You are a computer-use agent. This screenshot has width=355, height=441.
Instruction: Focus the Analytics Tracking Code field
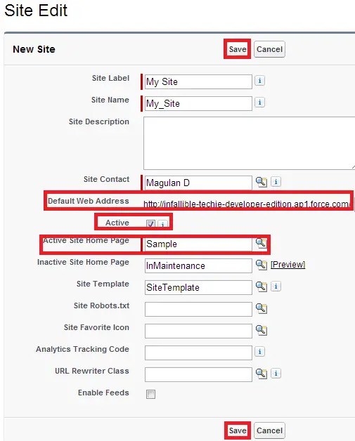click(x=198, y=353)
